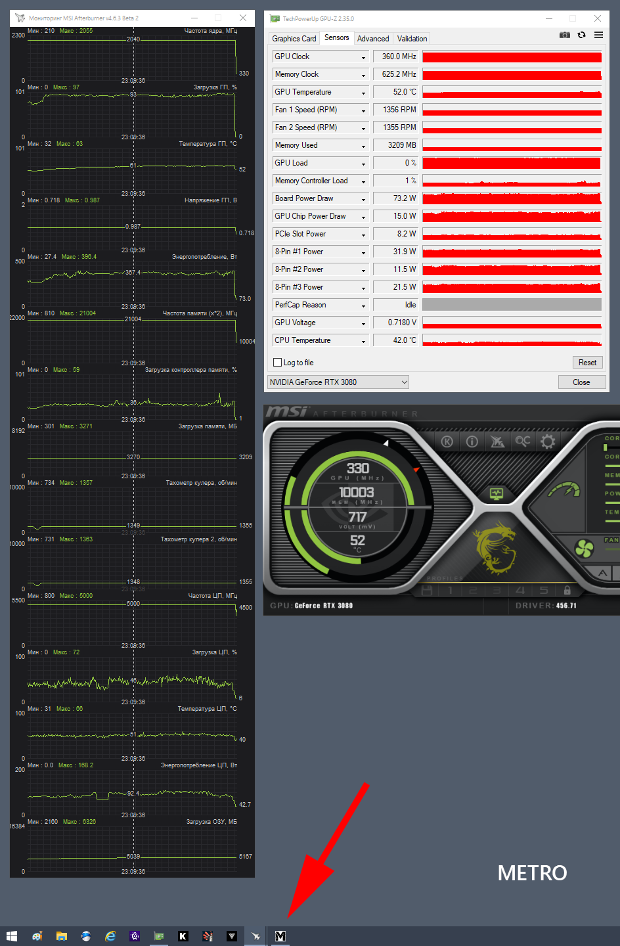This screenshot has height=946, width=620.
Task: Click the black K taskbar icon
Action: 183,936
